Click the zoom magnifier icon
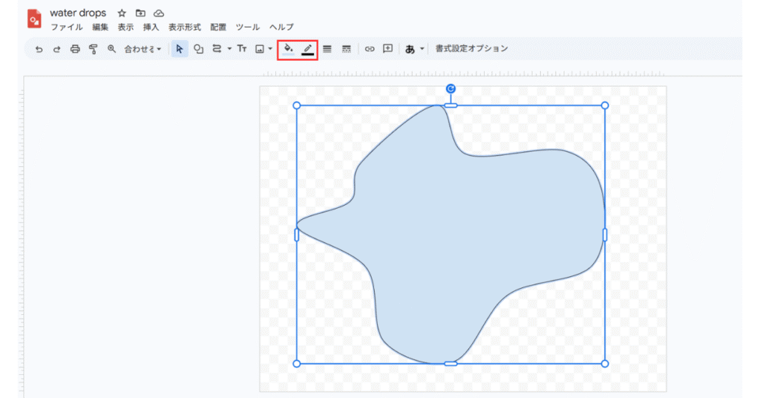The width and height of the screenshot is (760, 398). point(111,49)
